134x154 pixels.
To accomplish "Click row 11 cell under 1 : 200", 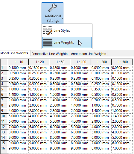I will pos(101,121).
